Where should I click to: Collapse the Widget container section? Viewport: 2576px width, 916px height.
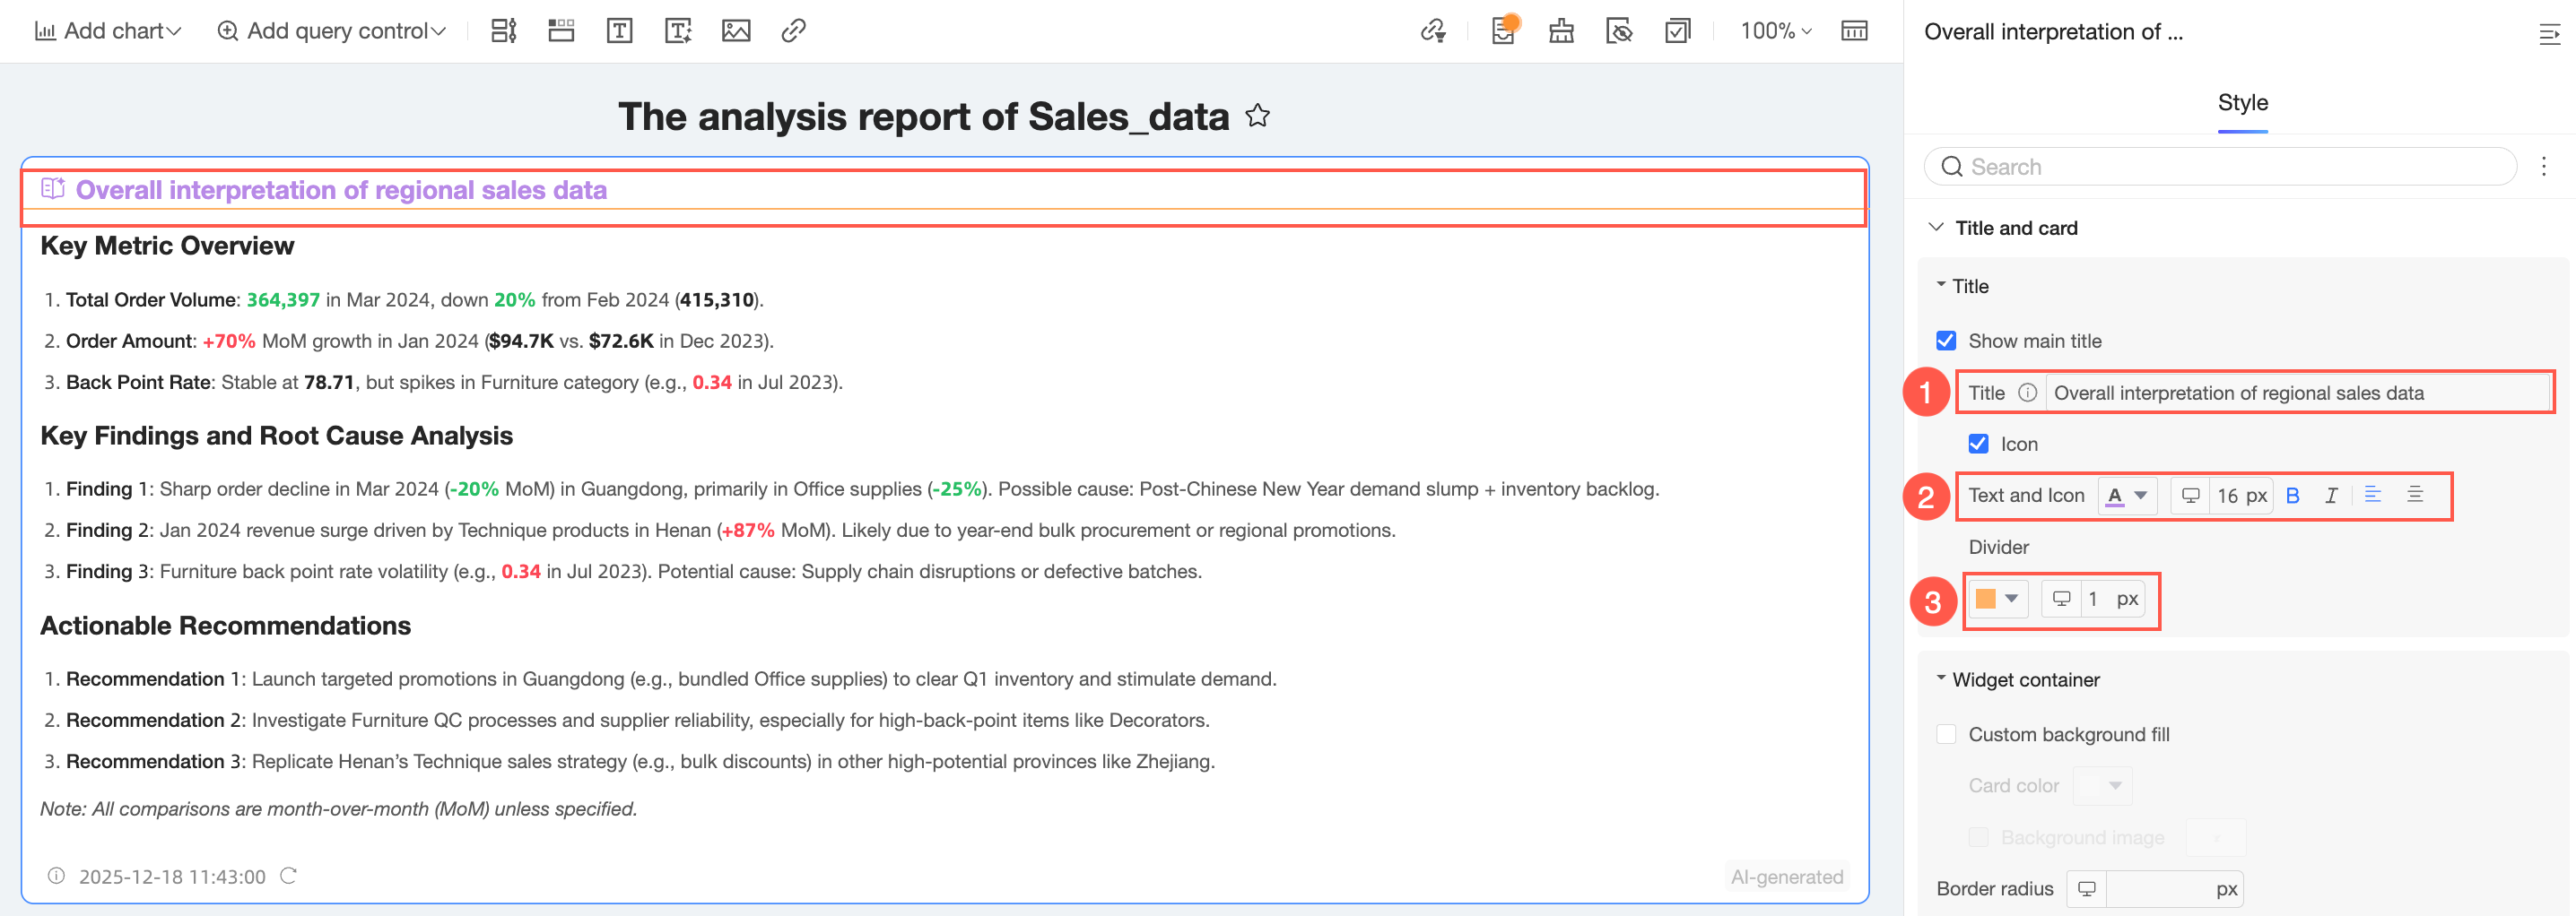click(x=1941, y=679)
